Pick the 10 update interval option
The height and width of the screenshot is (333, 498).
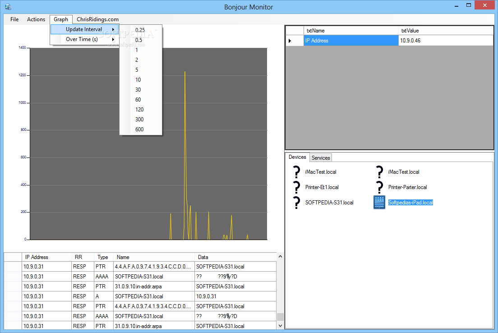click(141, 80)
